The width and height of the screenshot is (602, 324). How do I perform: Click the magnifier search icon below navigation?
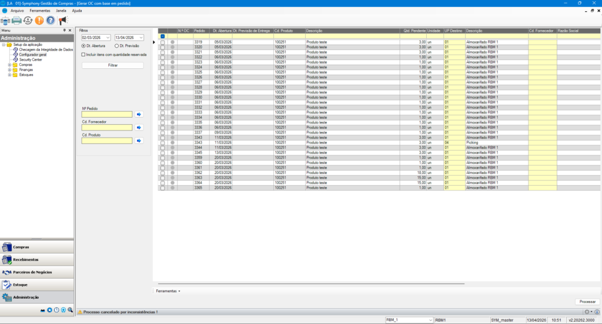pos(70,310)
